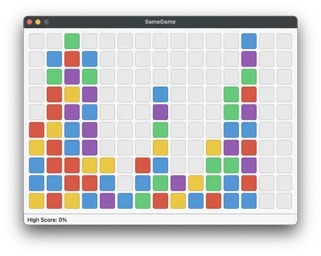Select the purple tile in the bottom row

click(107, 201)
